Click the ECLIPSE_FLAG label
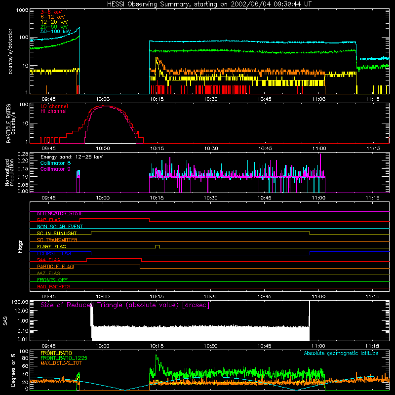This screenshot has height=395, width=395. pos(54,253)
